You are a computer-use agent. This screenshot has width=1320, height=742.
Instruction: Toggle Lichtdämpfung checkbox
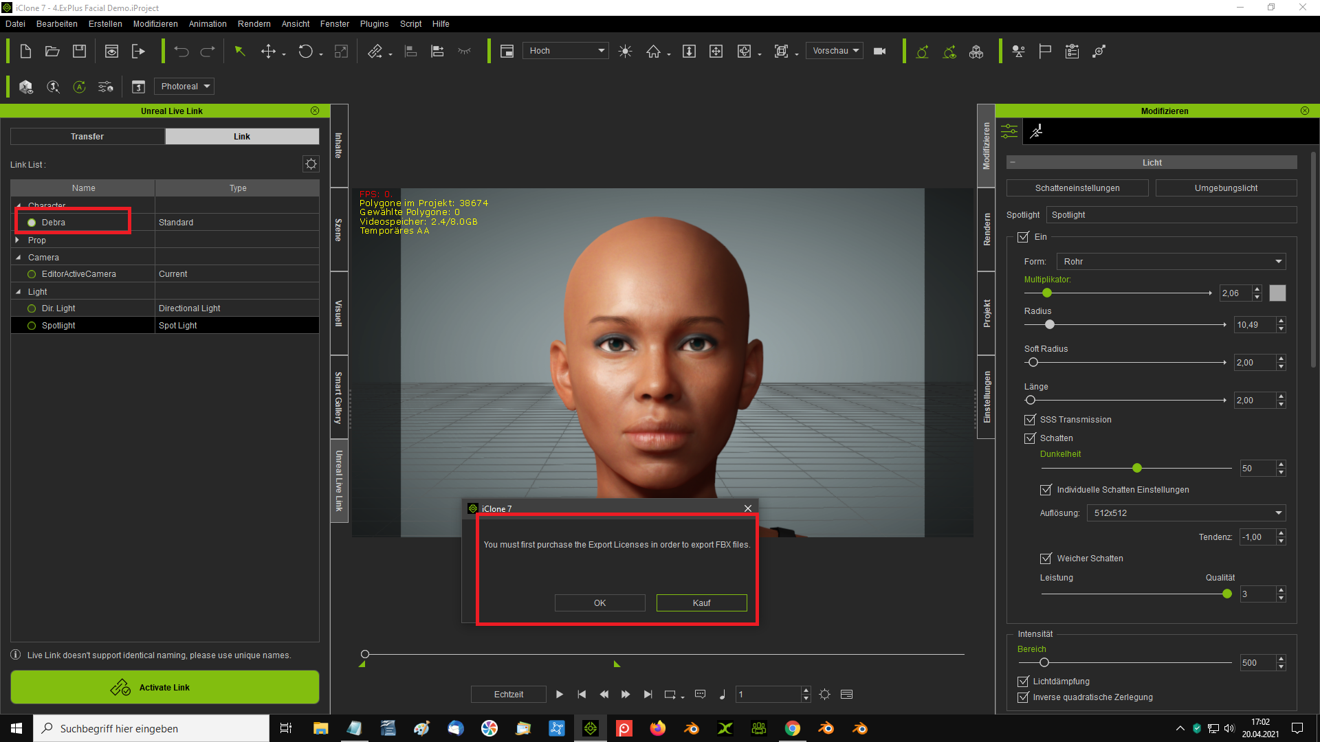point(1023,682)
